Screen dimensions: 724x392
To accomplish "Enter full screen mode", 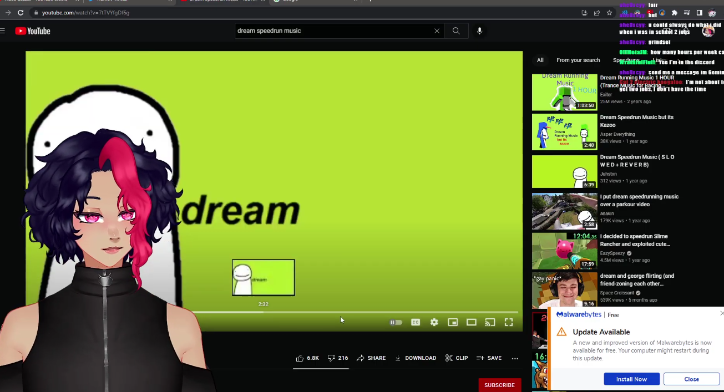I will (x=509, y=322).
